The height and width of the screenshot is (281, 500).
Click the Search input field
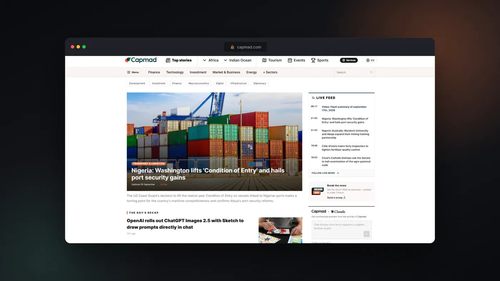(x=354, y=72)
